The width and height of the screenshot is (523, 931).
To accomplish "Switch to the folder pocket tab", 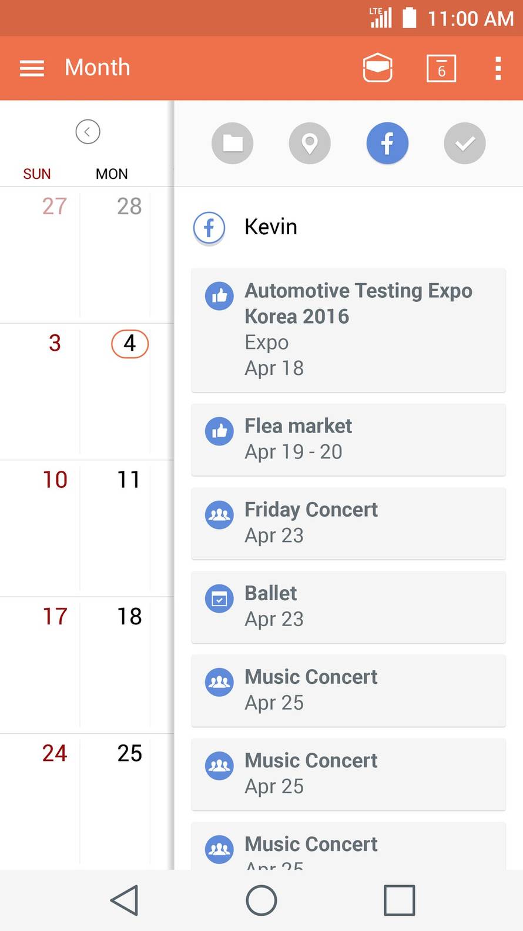I will (233, 143).
